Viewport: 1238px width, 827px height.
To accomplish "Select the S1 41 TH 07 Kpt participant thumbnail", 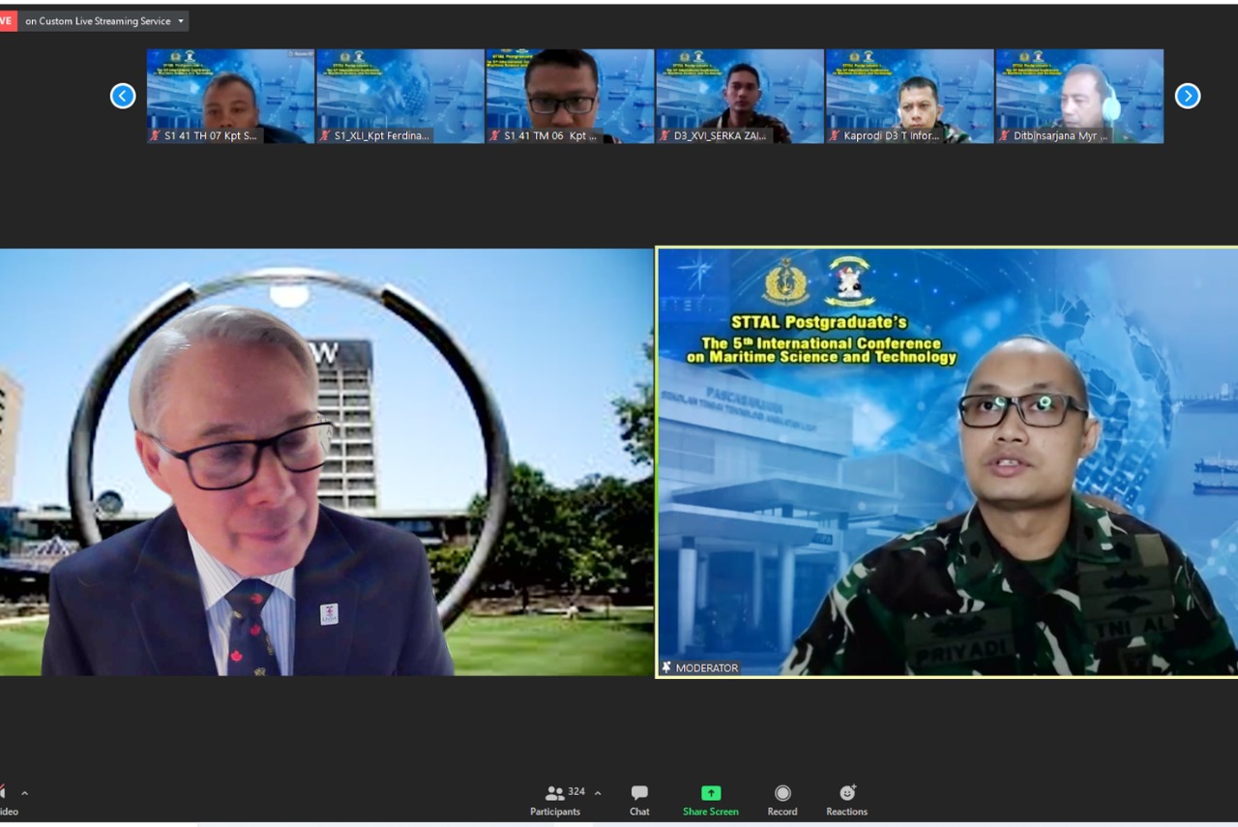I will coord(230,95).
